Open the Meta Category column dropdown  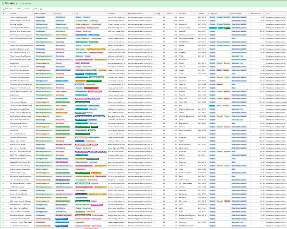[53, 14]
